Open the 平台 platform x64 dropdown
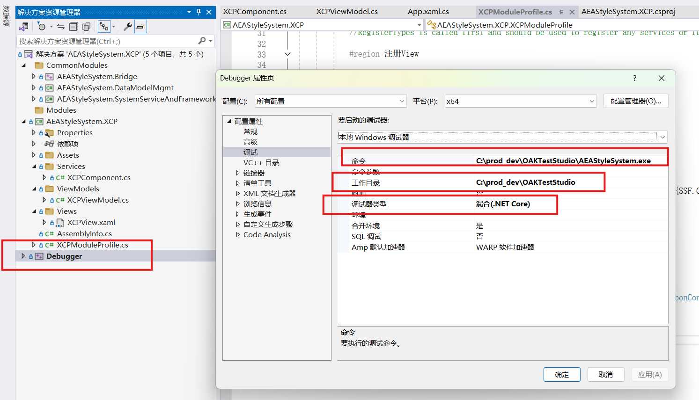Screen dimensions: 699x400 pos(520,101)
